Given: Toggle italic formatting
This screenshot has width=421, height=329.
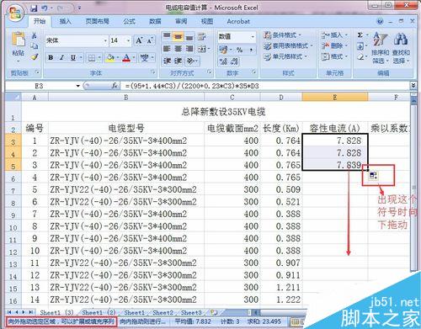Looking at the screenshot, I should (x=61, y=58).
